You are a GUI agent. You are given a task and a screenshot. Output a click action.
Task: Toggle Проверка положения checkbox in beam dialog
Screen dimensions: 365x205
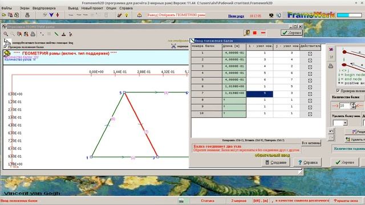338,91
